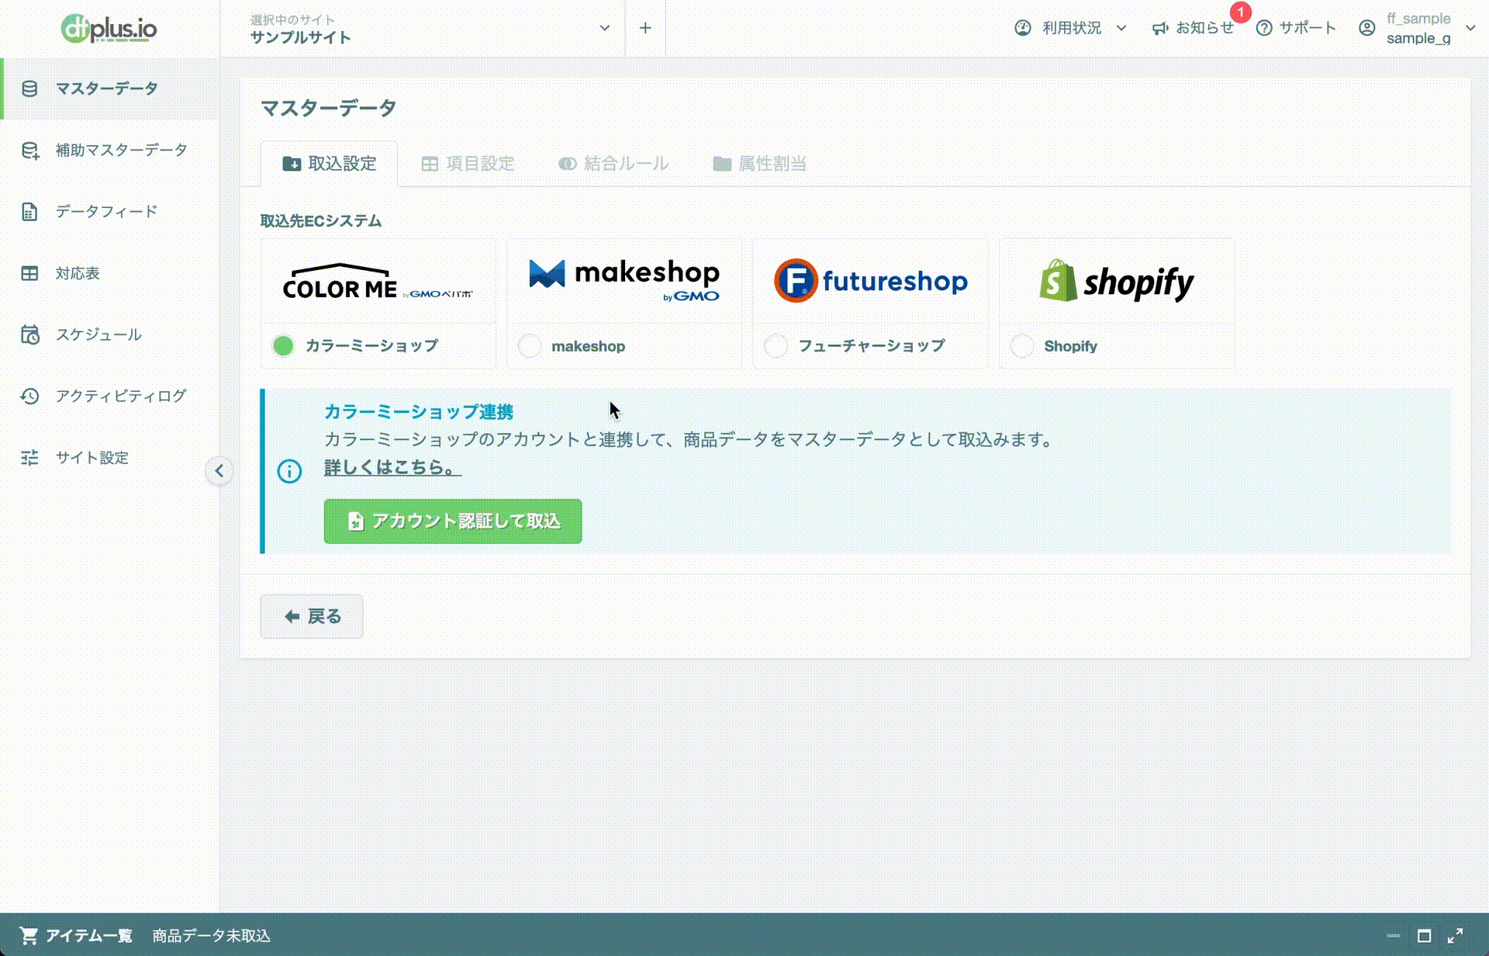Open 補助マスターデータ in the sidebar
This screenshot has width=1489, height=956.
coord(110,150)
